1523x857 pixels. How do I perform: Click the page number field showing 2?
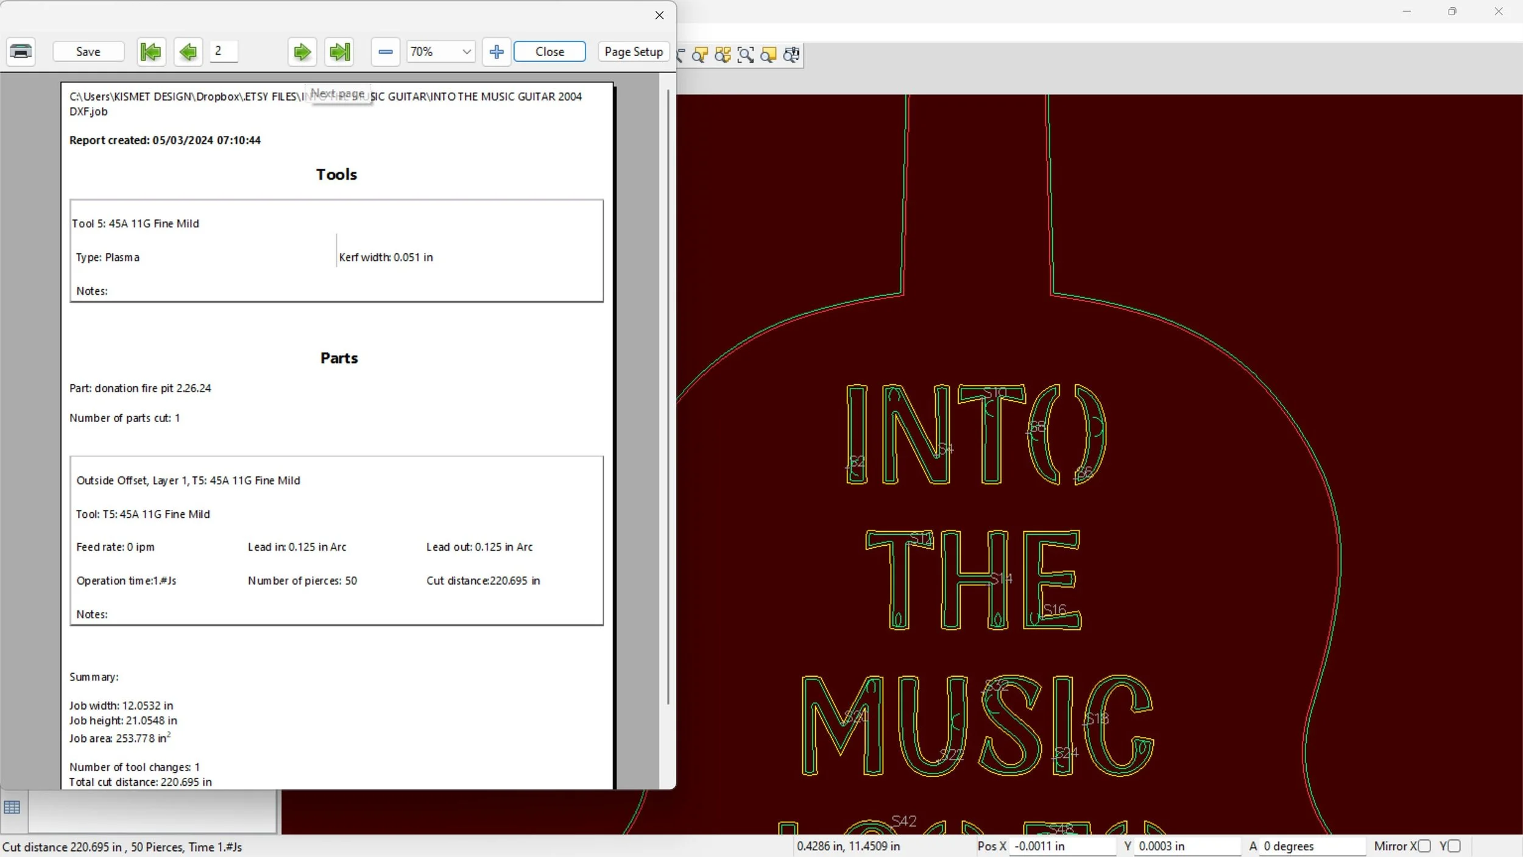click(224, 51)
